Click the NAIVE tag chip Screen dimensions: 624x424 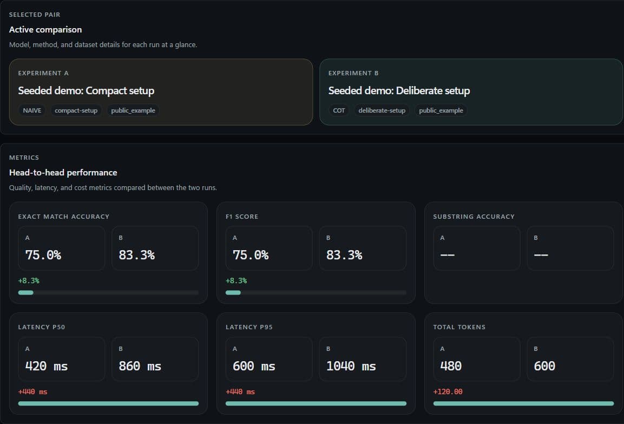[x=32, y=110]
